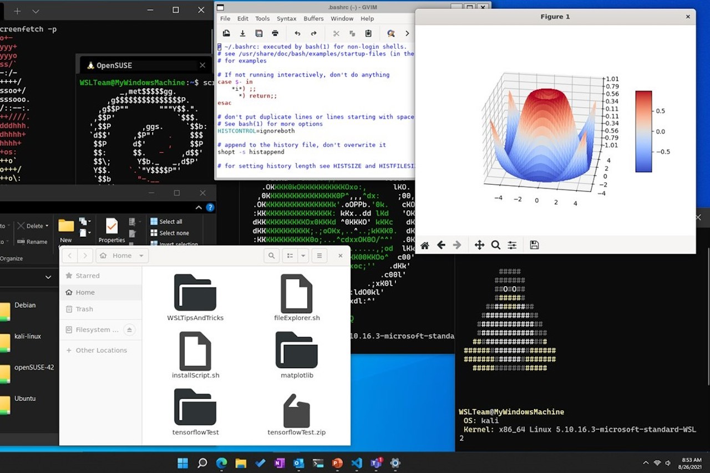This screenshot has height=473, width=710.
Task: Select the Zoom magnifier in Figure 1 toolbar
Action: (496, 245)
